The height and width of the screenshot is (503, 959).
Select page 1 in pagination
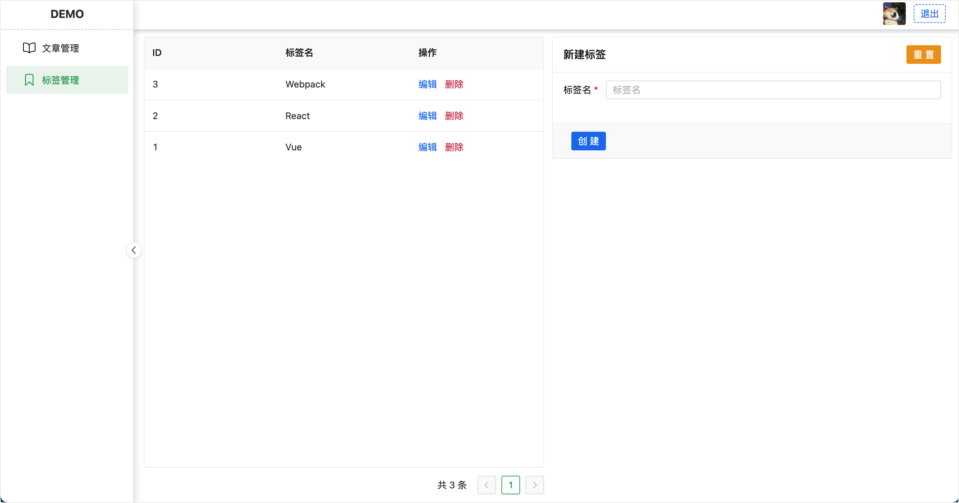[510, 485]
